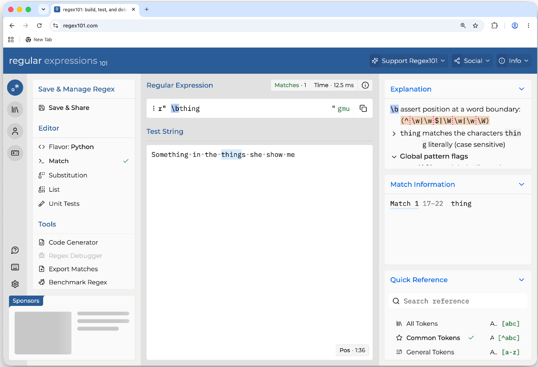Click the match info circle icon
The width and height of the screenshot is (538, 367).
[365, 85]
